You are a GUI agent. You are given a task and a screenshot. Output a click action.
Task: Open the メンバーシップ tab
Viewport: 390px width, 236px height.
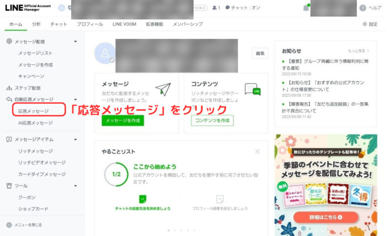[x=188, y=24]
